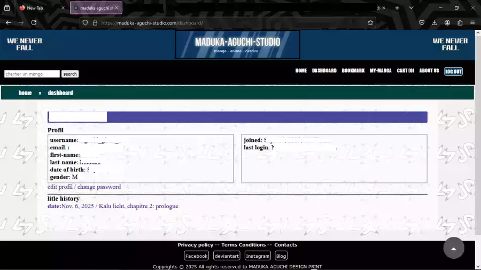The height and width of the screenshot is (270, 481).
Task: Reload the page with the refresh icon
Action: pyautogui.click(x=34, y=22)
